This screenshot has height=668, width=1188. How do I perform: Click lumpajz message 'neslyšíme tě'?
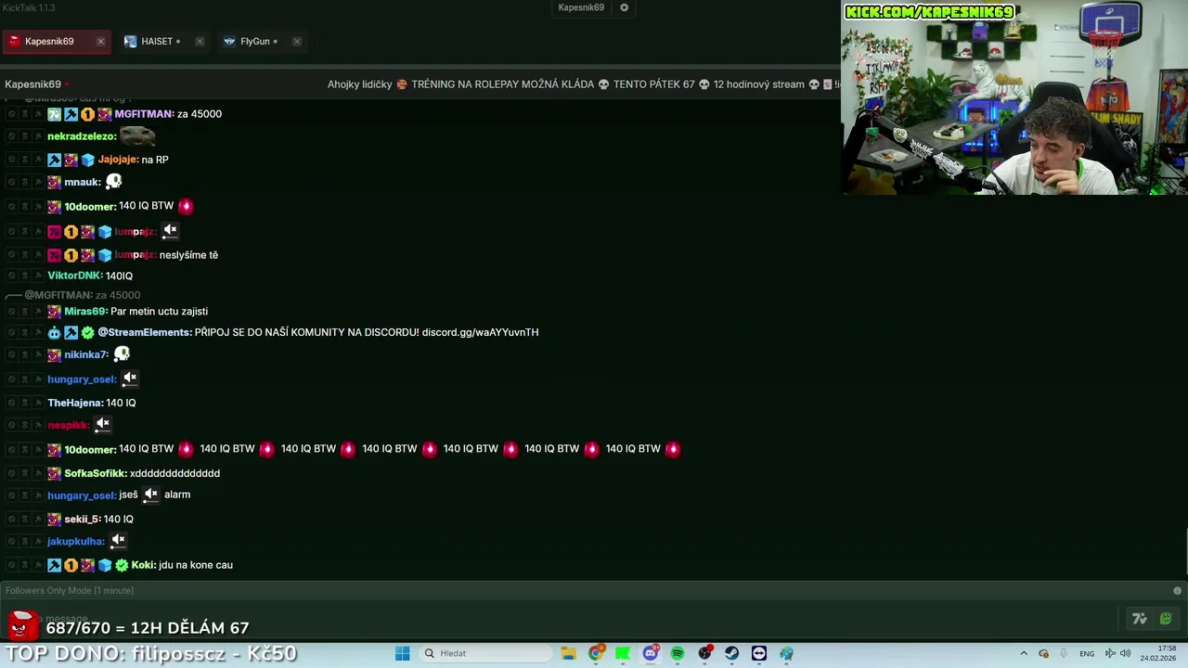coord(188,255)
